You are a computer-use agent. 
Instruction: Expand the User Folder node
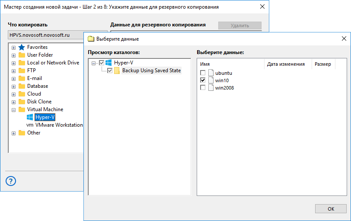point(14,55)
